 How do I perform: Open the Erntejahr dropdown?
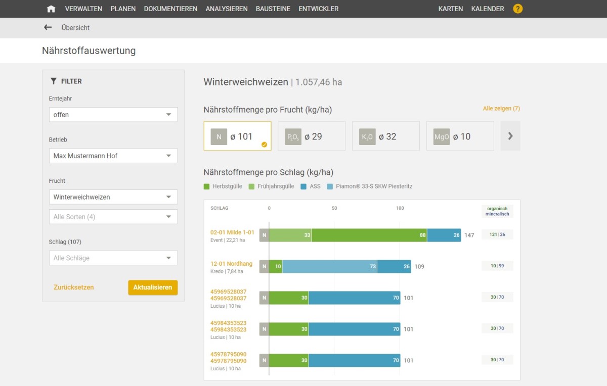click(x=113, y=115)
